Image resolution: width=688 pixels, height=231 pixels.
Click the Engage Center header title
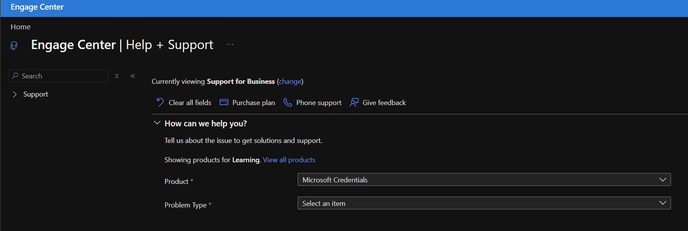coord(37,7)
